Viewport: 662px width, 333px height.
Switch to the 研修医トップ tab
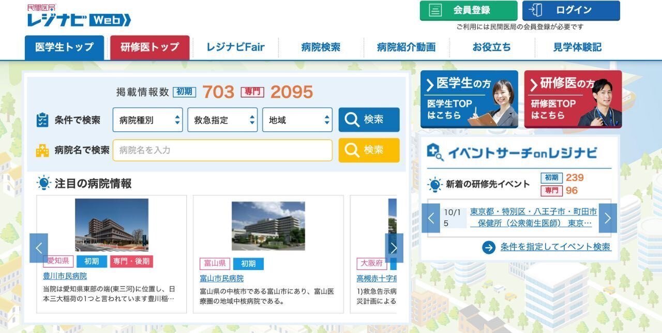pos(149,47)
